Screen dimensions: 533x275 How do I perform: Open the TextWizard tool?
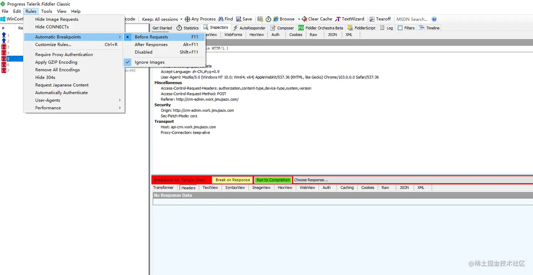[350, 19]
